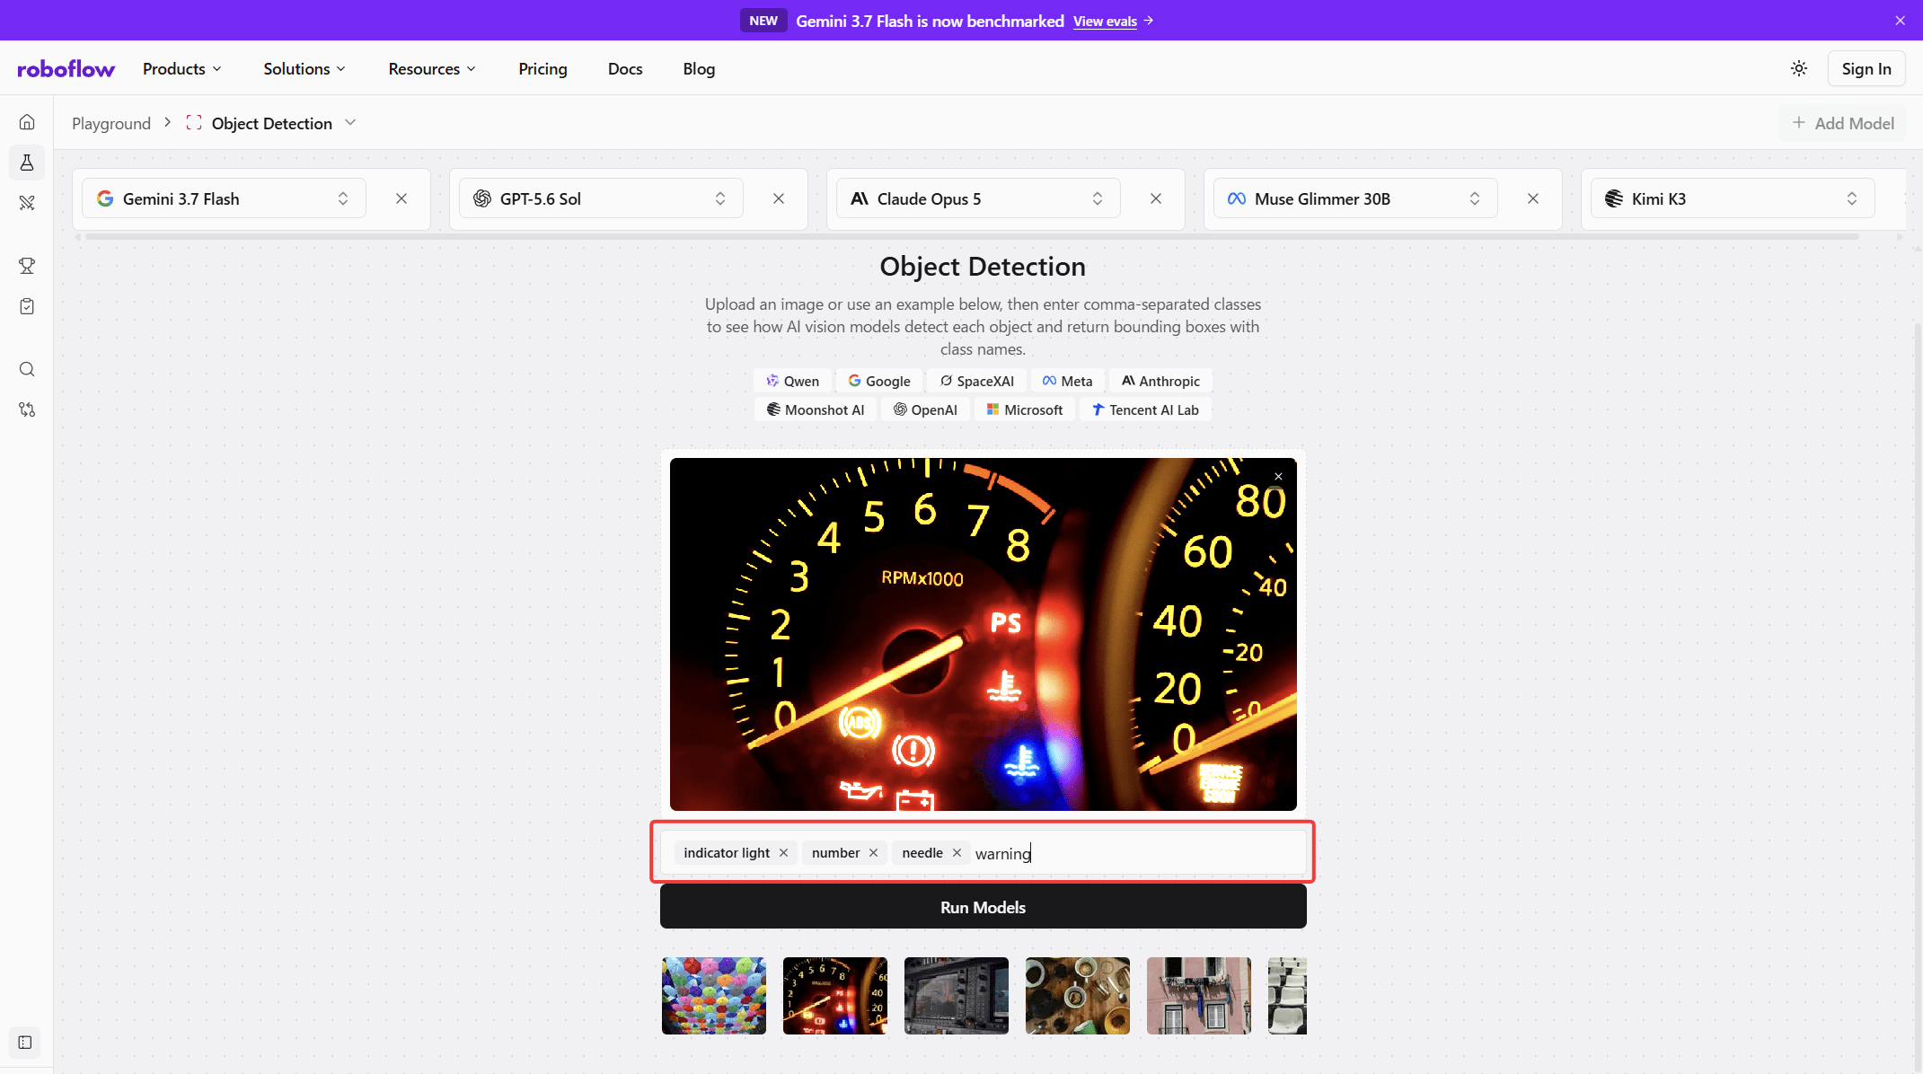Open the Home icon in left sidebar
Viewport: 1923px width, 1074px height.
pos(27,122)
